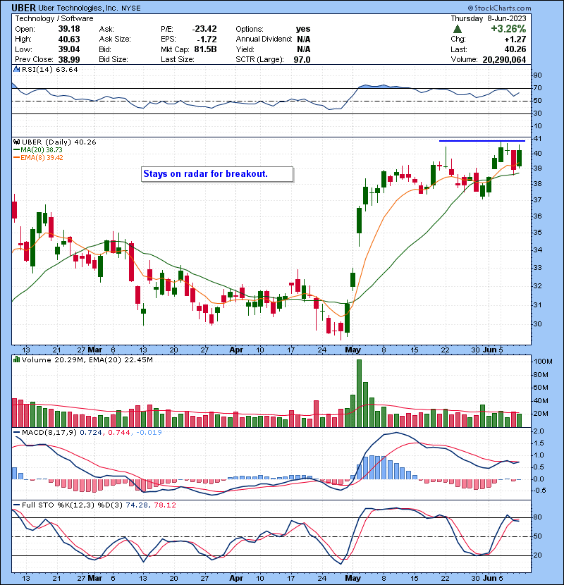The width and height of the screenshot is (564, 585).
Task: Click the Mar label on price chart axis
Action: [x=94, y=350]
